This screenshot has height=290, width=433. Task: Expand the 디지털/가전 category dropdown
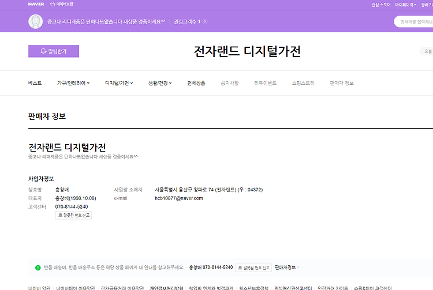pos(119,83)
